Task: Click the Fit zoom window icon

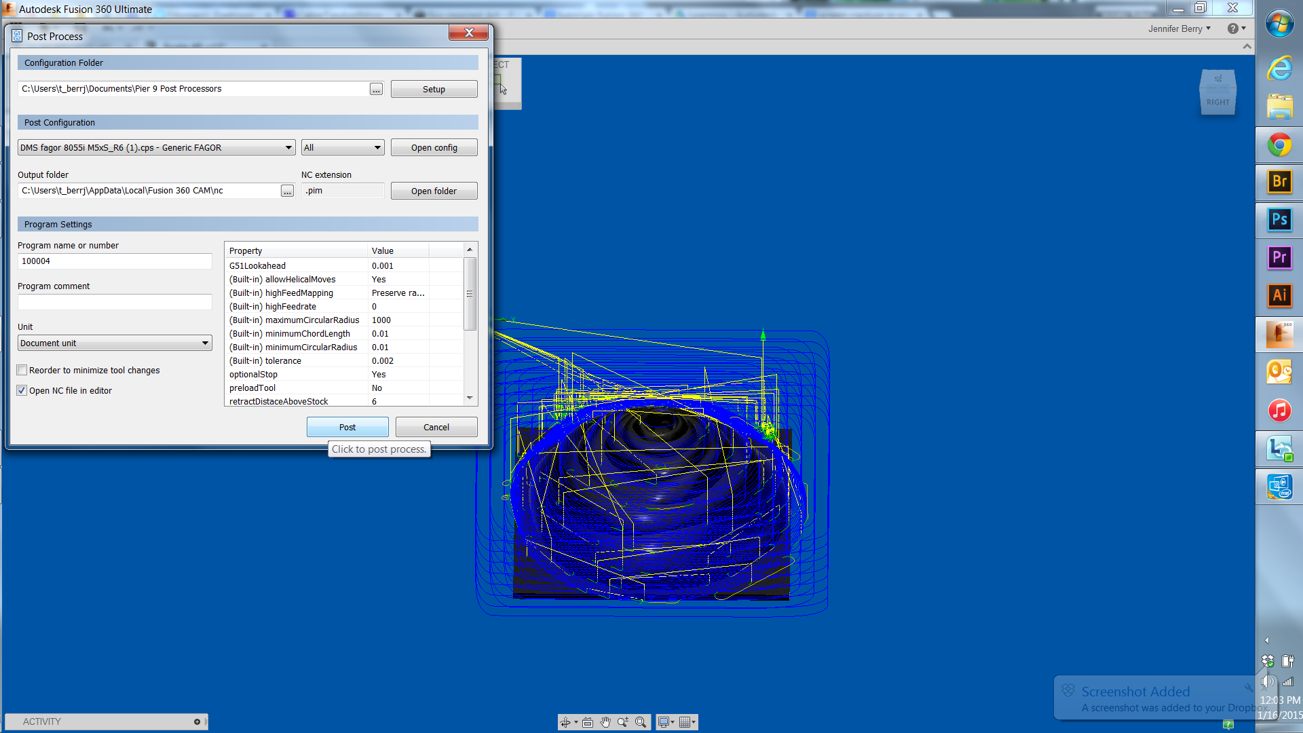Action: 641,722
